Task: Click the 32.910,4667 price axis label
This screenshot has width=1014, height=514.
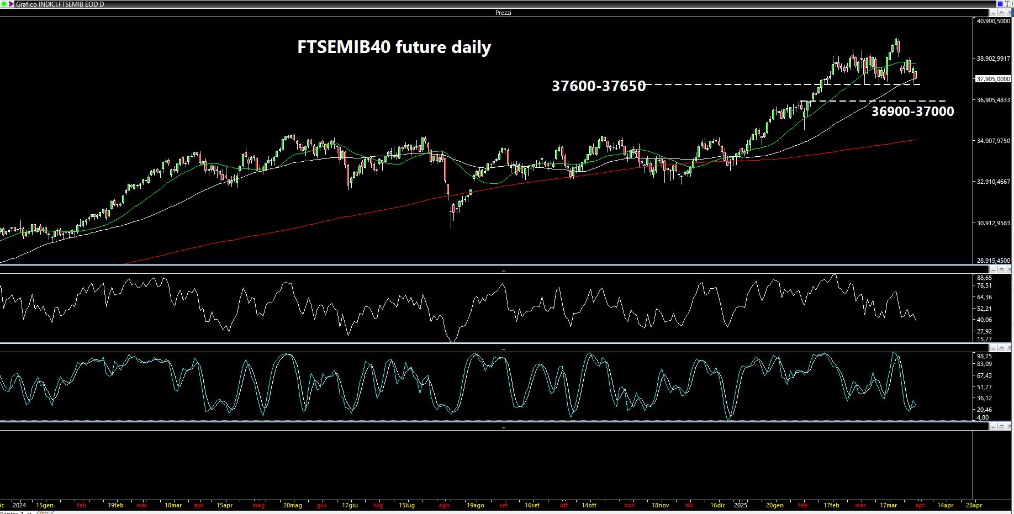Action: (x=994, y=182)
